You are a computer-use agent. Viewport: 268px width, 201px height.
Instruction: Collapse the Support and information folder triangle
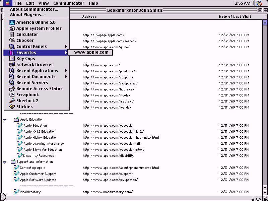click(5, 162)
